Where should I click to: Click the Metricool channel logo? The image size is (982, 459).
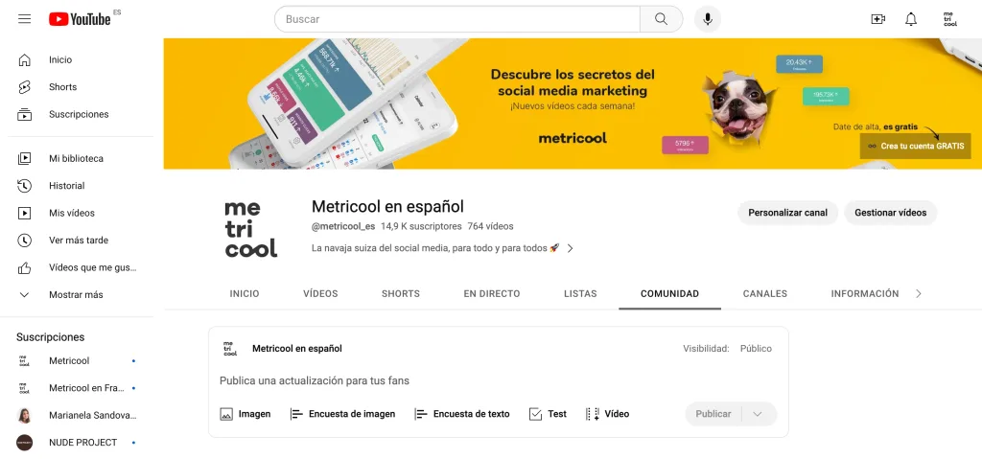click(250, 229)
